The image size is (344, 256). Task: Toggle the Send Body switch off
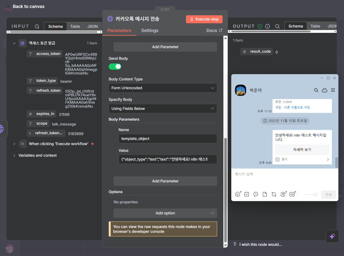[x=115, y=67]
